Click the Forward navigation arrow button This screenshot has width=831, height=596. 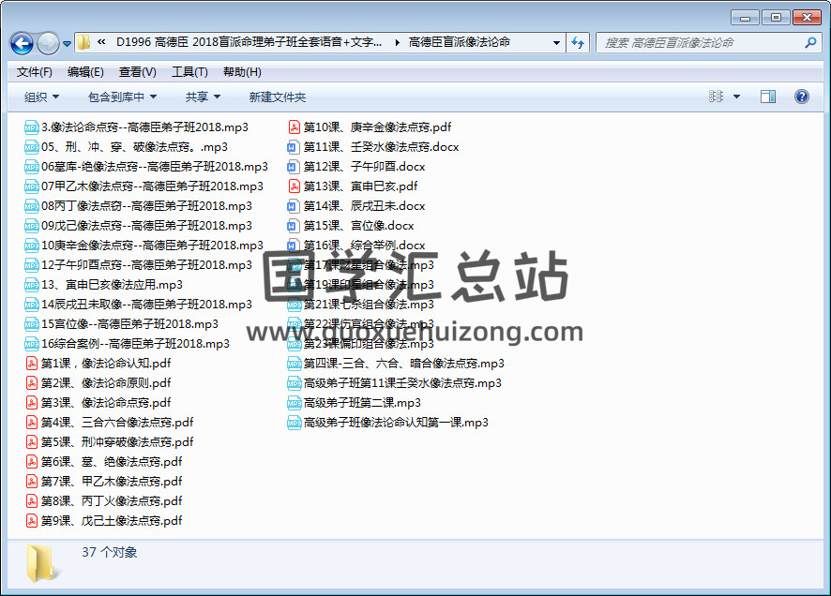48,43
